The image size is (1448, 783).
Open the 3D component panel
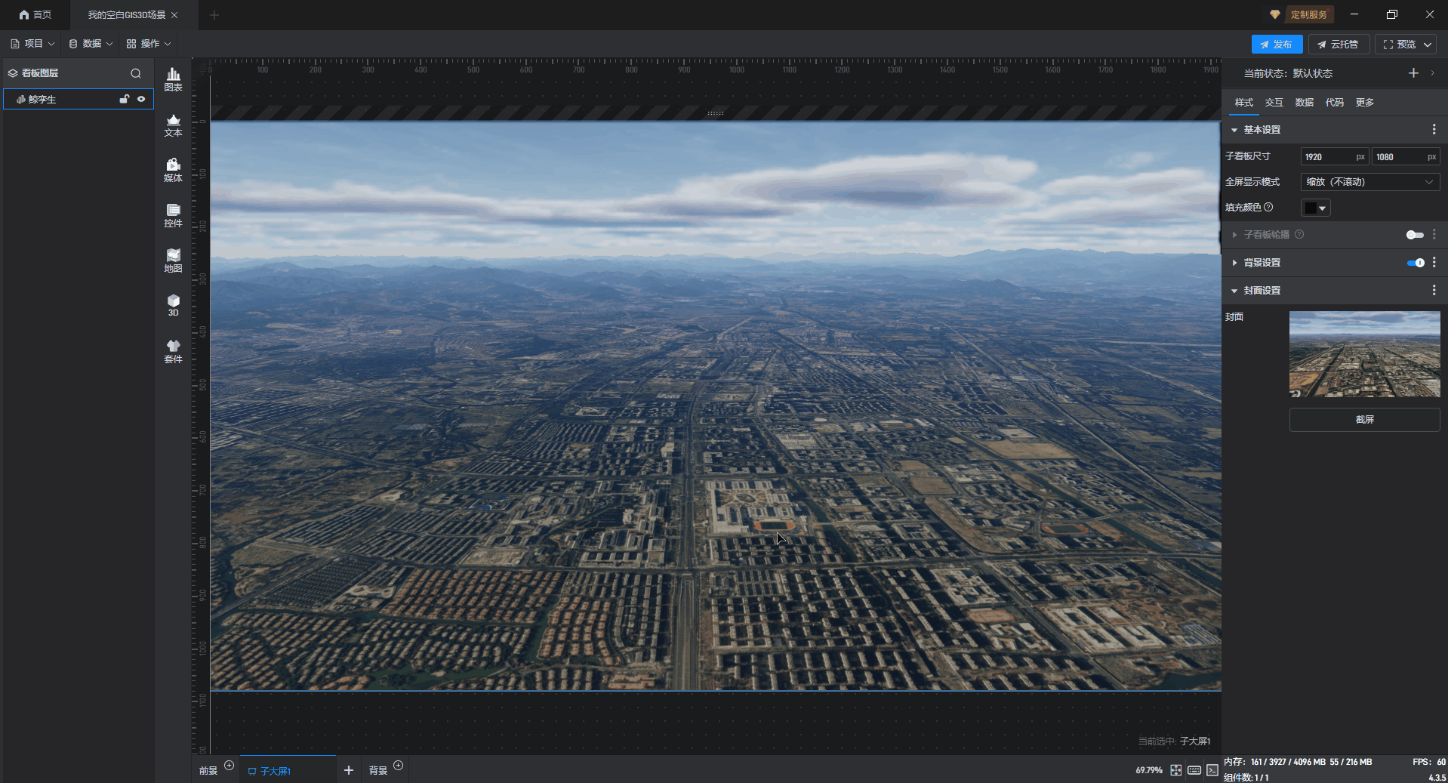[173, 305]
